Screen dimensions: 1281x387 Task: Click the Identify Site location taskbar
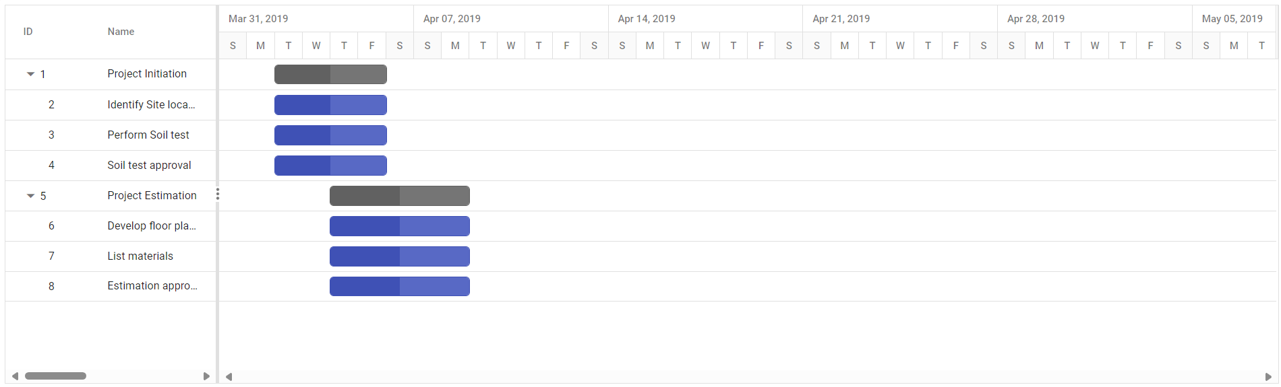pos(330,105)
